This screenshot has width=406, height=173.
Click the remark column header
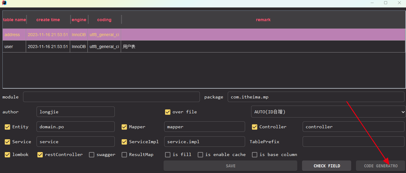pos(263,20)
